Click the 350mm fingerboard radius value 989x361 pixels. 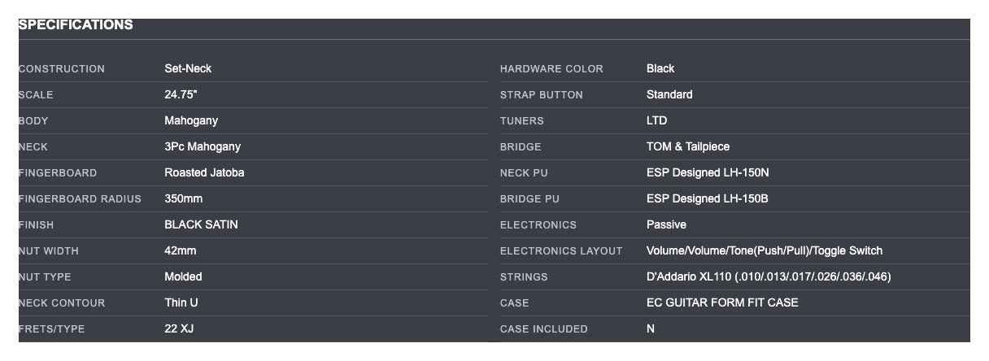[x=184, y=198]
